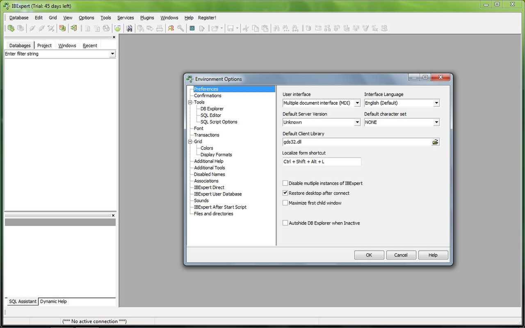Click the Create Database toolbar icon
This screenshot has width=525, height=328.
tap(62, 28)
